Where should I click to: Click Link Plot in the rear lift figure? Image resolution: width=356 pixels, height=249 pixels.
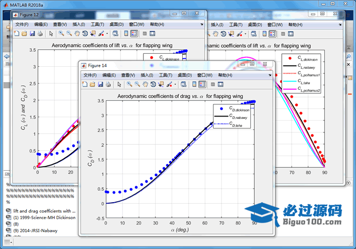[253, 34]
